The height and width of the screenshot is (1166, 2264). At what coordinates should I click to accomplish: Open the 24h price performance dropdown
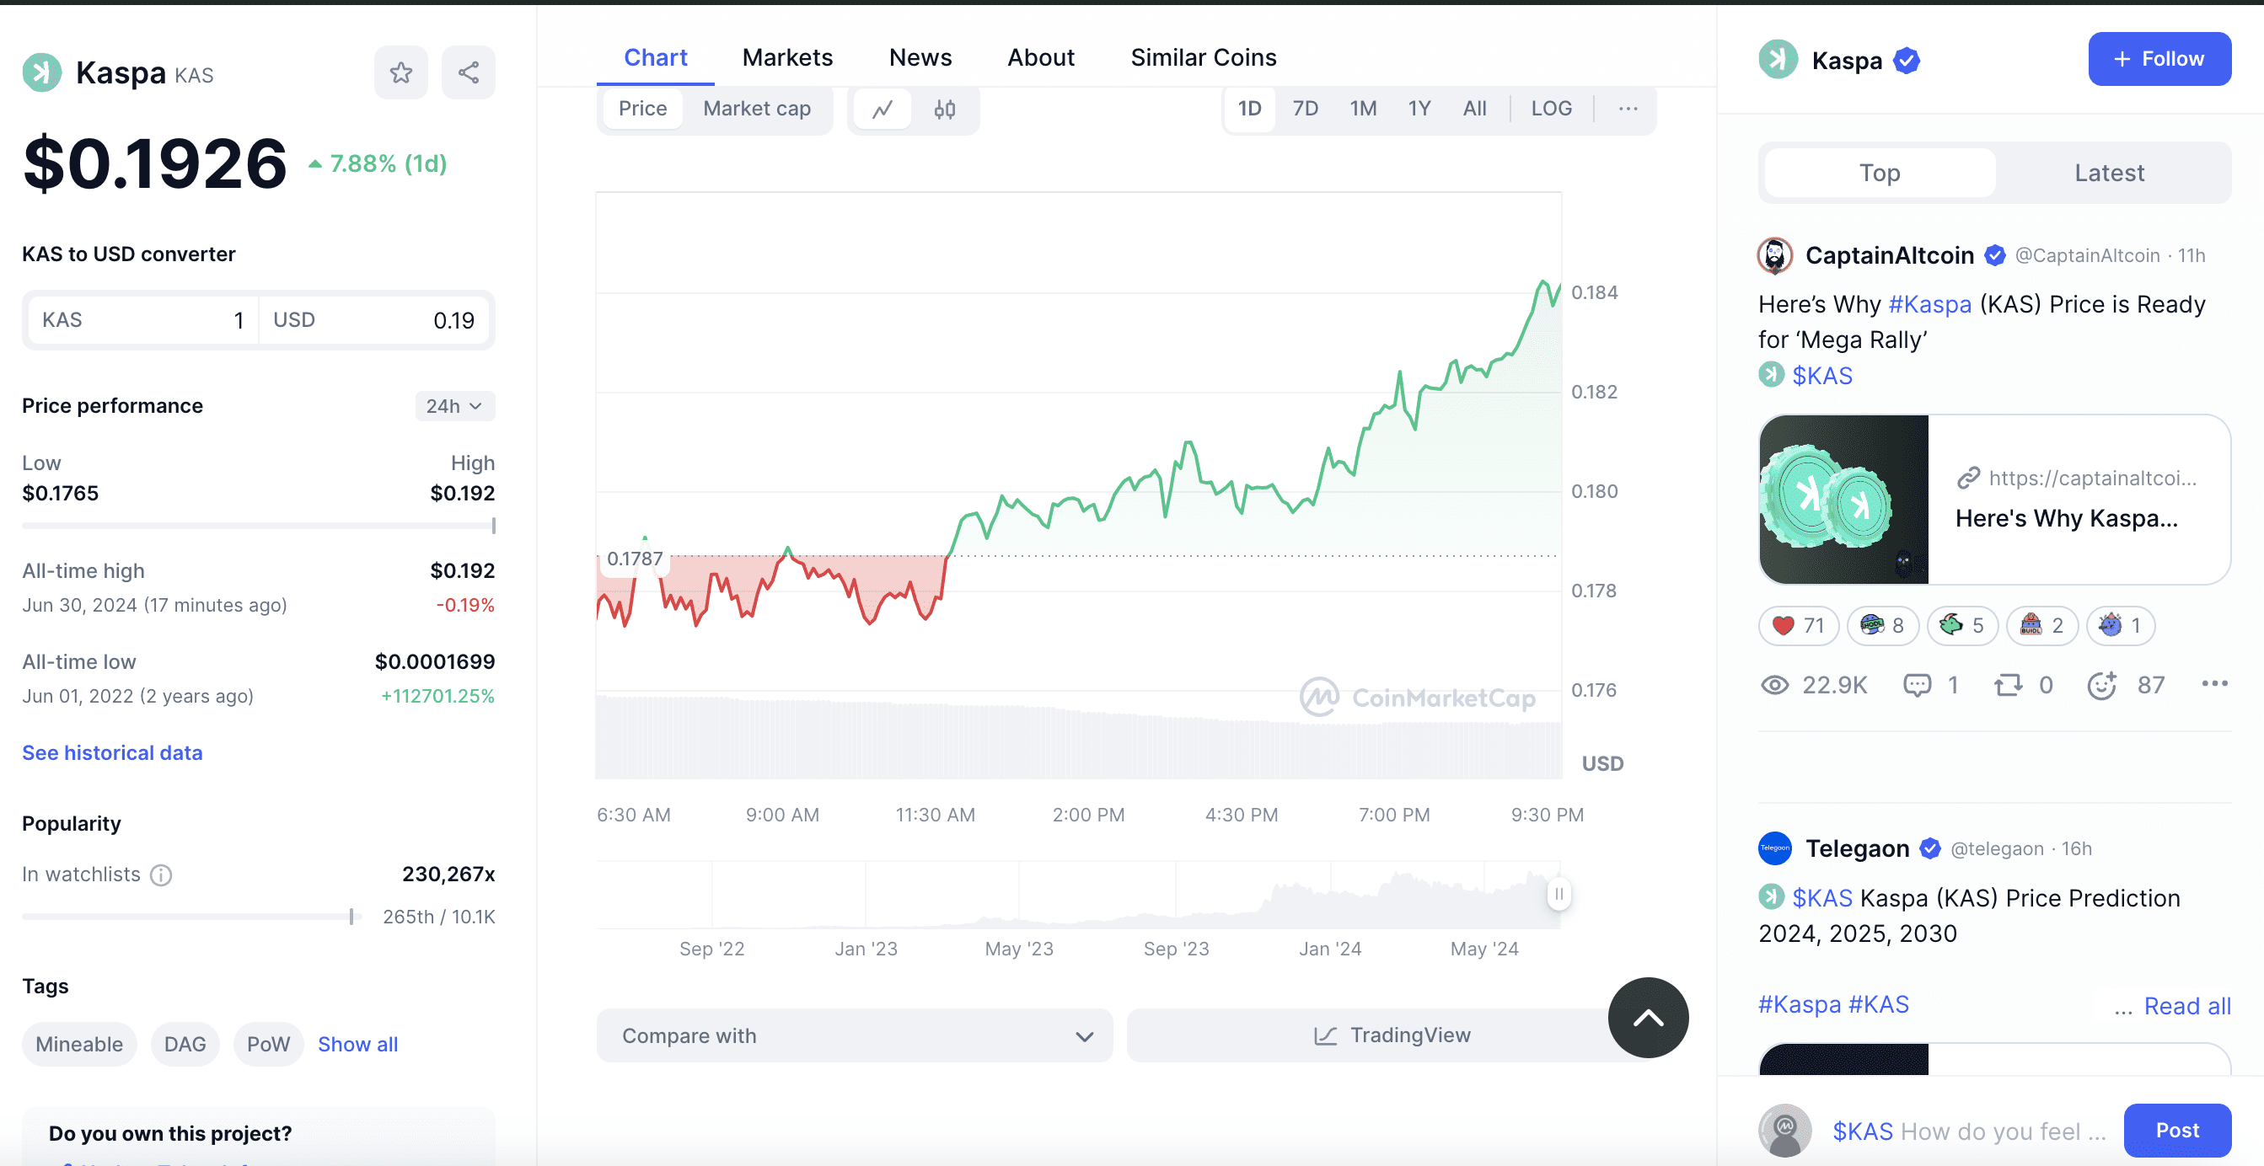tap(454, 406)
